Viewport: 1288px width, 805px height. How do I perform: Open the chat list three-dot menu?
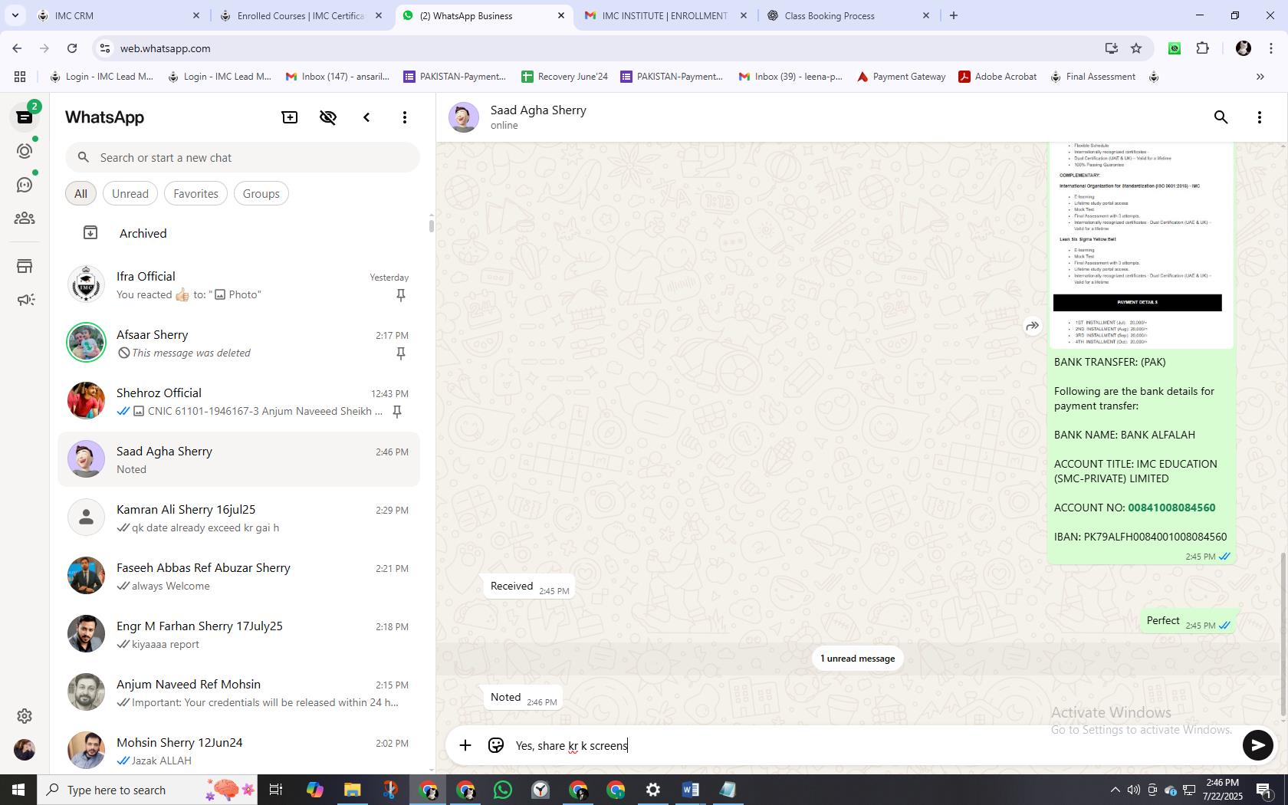click(x=405, y=117)
